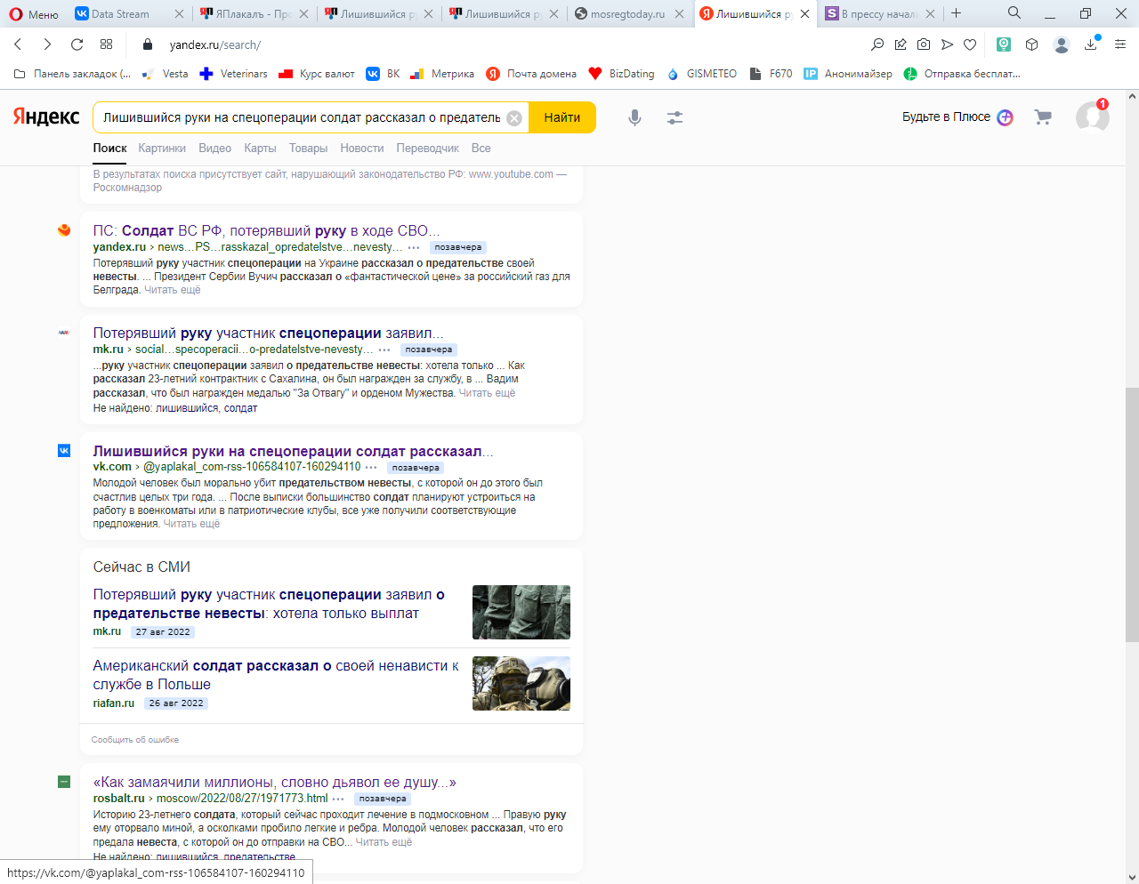Select the Новости search category
The width and height of the screenshot is (1139, 884).
click(x=362, y=149)
